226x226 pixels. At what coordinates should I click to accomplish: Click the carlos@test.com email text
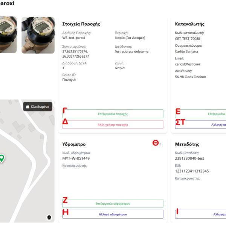click(x=187, y=64)
